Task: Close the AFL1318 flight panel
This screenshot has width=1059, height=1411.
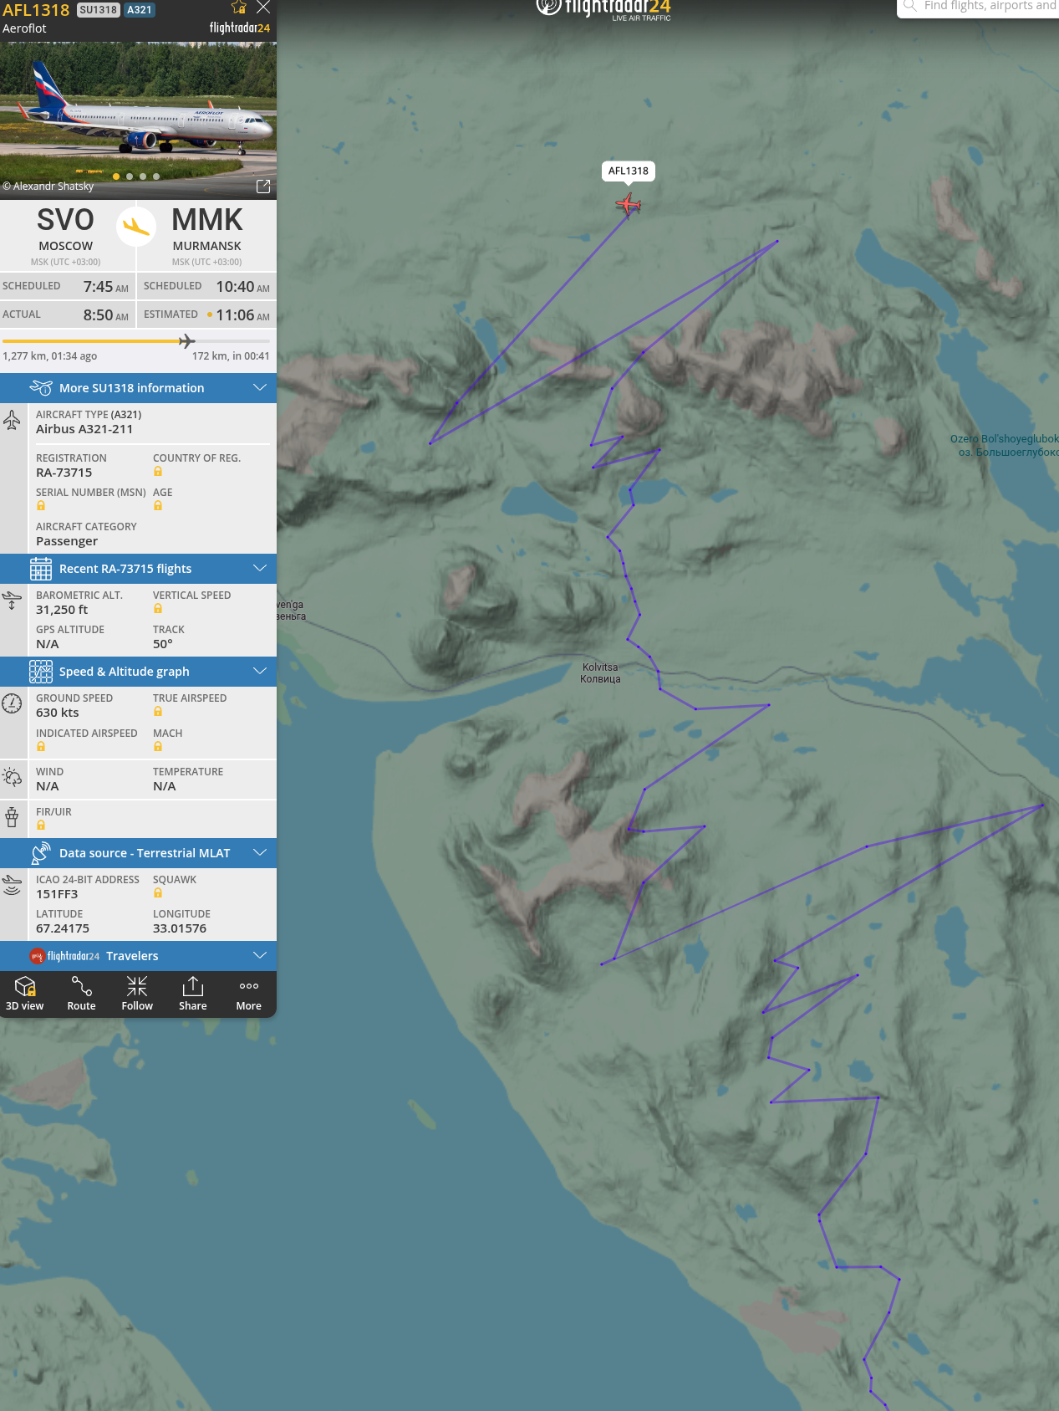Action: 263,8
